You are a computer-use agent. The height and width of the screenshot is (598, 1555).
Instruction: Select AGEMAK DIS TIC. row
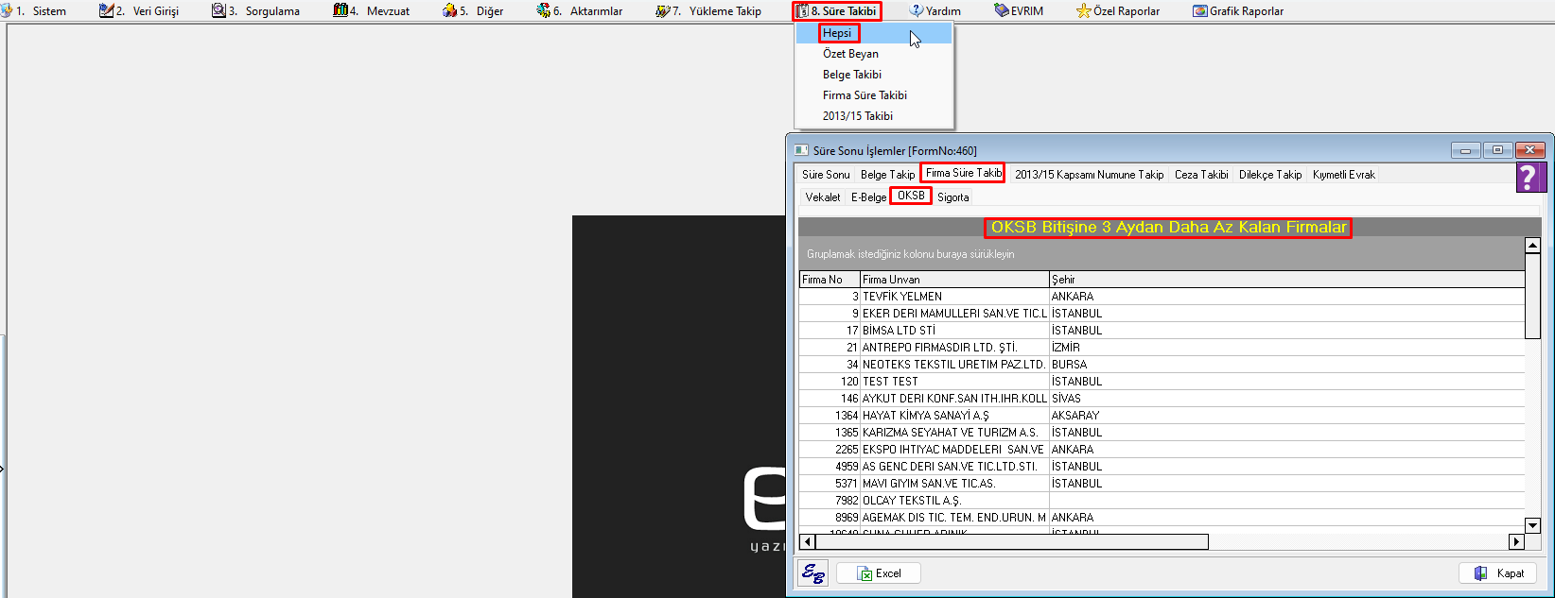pos(1162,518)
